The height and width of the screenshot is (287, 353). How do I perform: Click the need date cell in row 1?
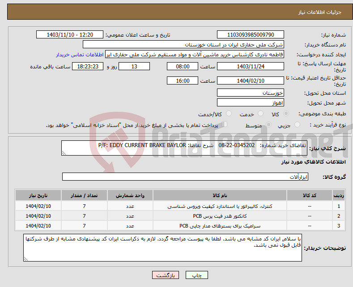pyautogui.click(x=38, y=206)
